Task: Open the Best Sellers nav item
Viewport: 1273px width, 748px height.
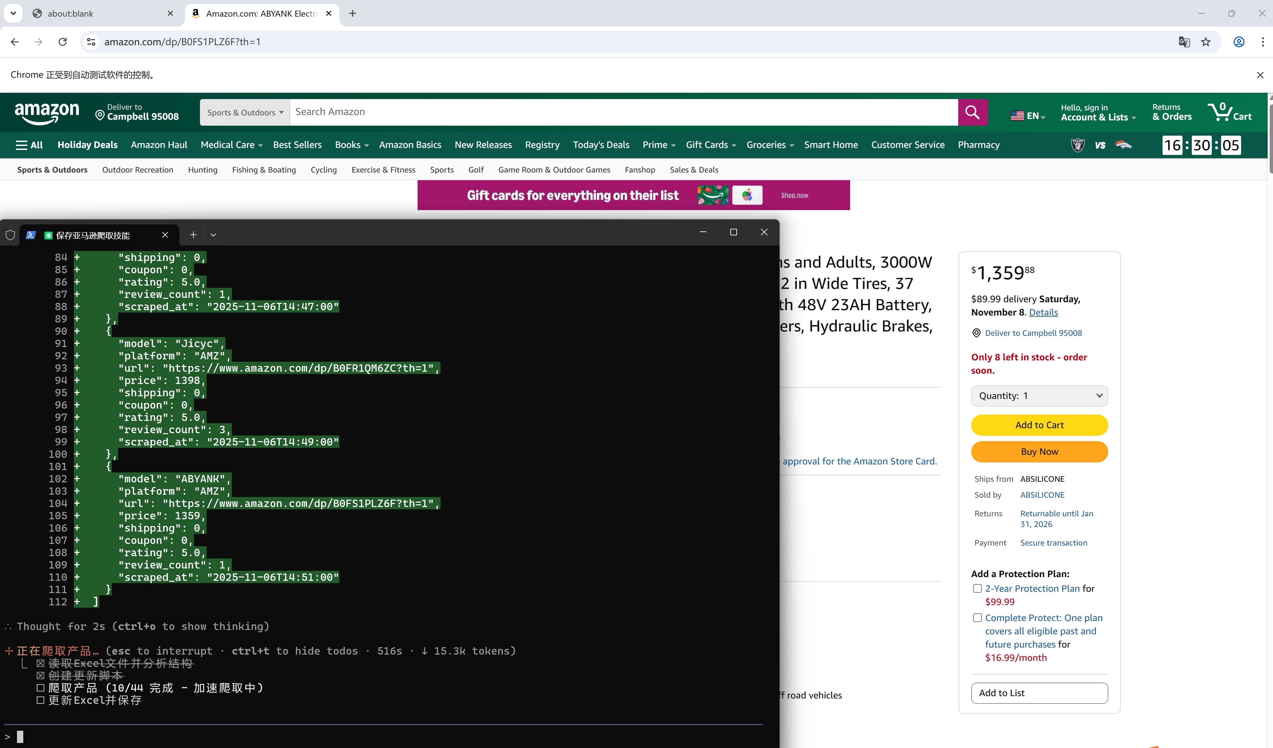Action: pos(297,145)
